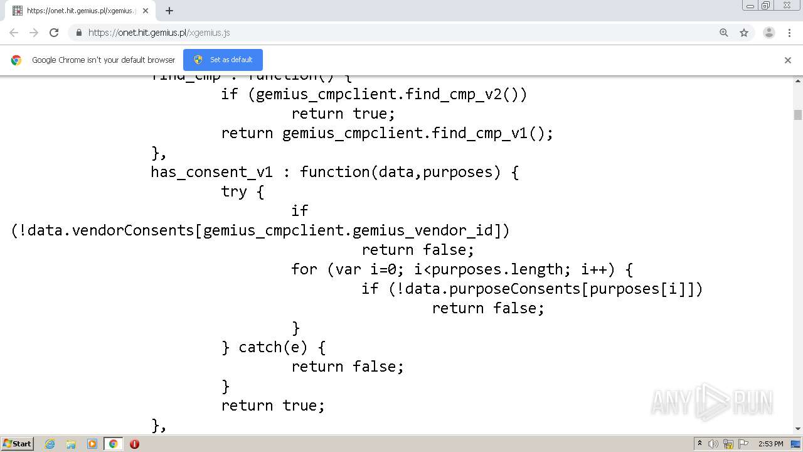The image size is (803, 452).
Task: Launch Internet Explorer from the taskbar
Action: coord(50,444)
